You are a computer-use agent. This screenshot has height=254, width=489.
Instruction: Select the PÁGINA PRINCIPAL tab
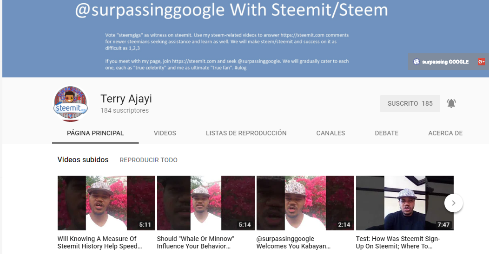[95, 133]
